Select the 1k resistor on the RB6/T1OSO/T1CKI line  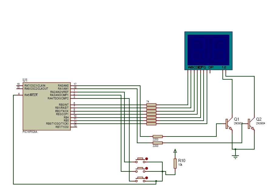pos(151,124)
